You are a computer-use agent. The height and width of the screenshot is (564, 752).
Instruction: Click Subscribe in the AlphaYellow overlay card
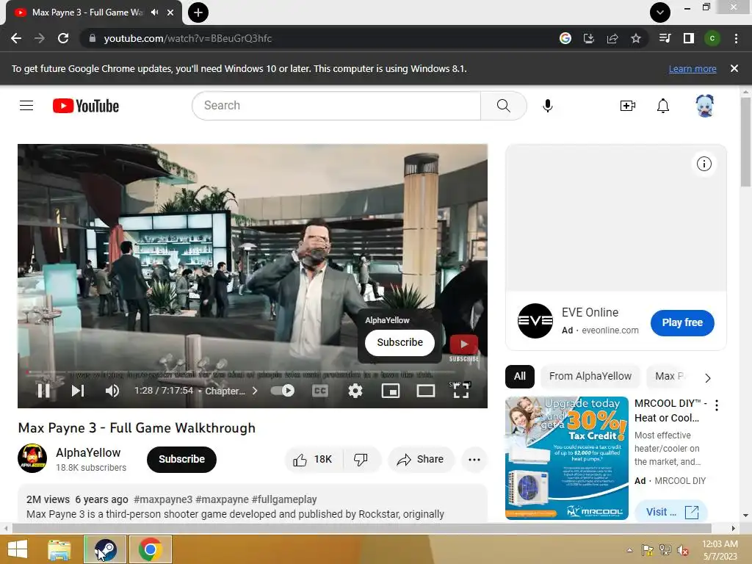[x=399, y=342]
